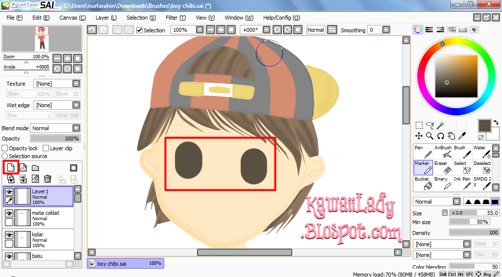Select the Marker brush button
This screenshot has height=277, width=502.
click(423, 168)
